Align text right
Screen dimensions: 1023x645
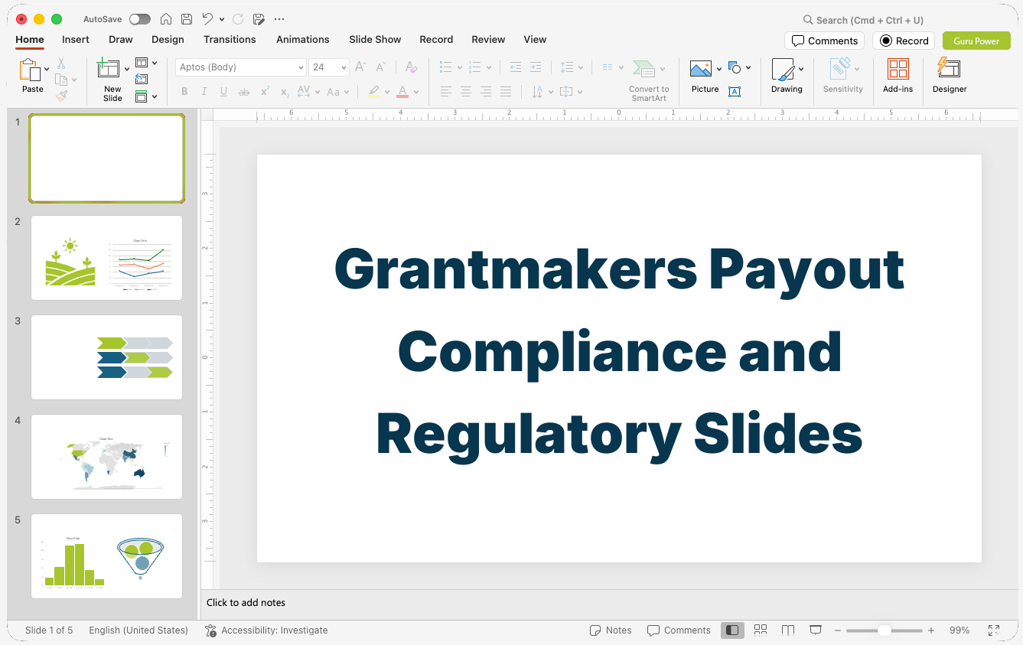[x=486, y=92]
